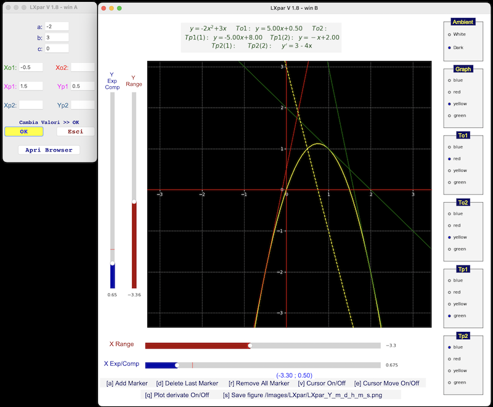The width and height of the screenshot is (493, 407).
Task: Click the cursor coordinates (-3.30 ; 0.50) readout
Action: click(295, 376)
